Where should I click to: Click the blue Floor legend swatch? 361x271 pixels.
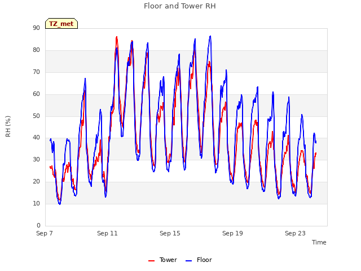[188, 261]
